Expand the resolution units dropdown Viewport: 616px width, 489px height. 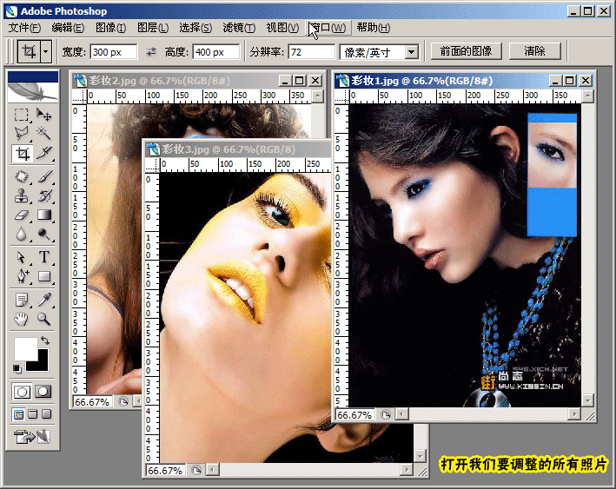pyautogui.click(x=411, y=52)
